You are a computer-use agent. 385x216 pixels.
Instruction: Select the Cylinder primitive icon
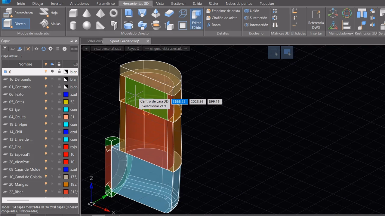(x=73, y=25)
